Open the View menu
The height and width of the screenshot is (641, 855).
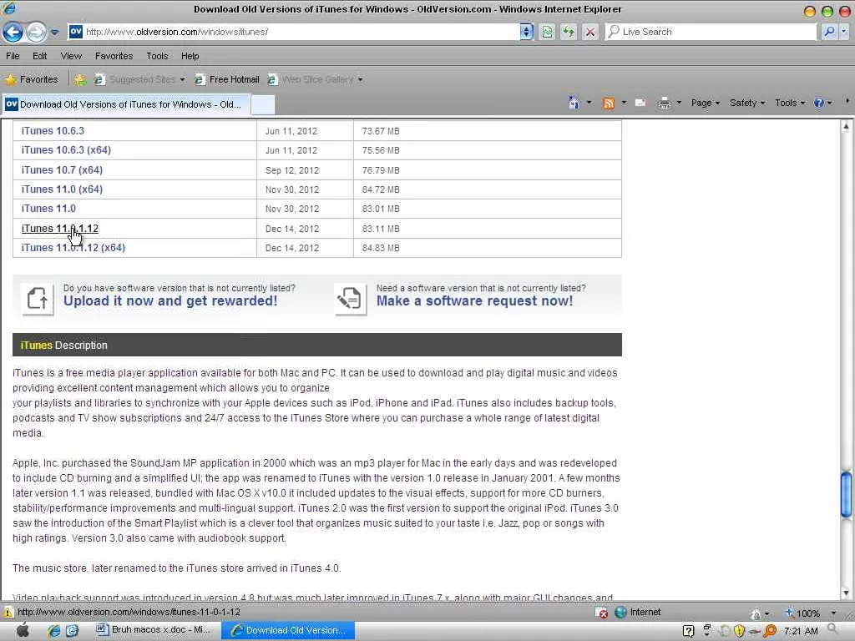(71, 56)
